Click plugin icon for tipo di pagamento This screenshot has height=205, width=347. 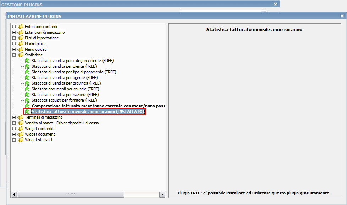(x=27, y=72)
